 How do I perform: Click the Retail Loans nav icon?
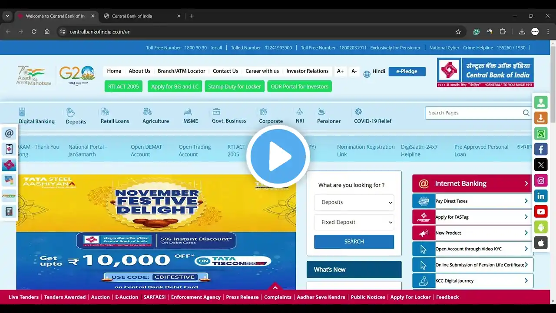click(x=105, y=112)
